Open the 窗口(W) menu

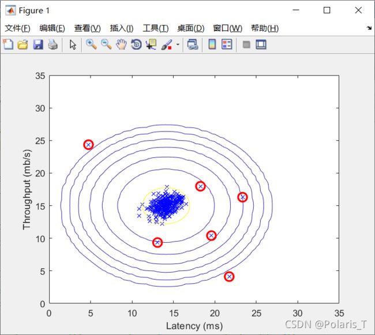228,28
